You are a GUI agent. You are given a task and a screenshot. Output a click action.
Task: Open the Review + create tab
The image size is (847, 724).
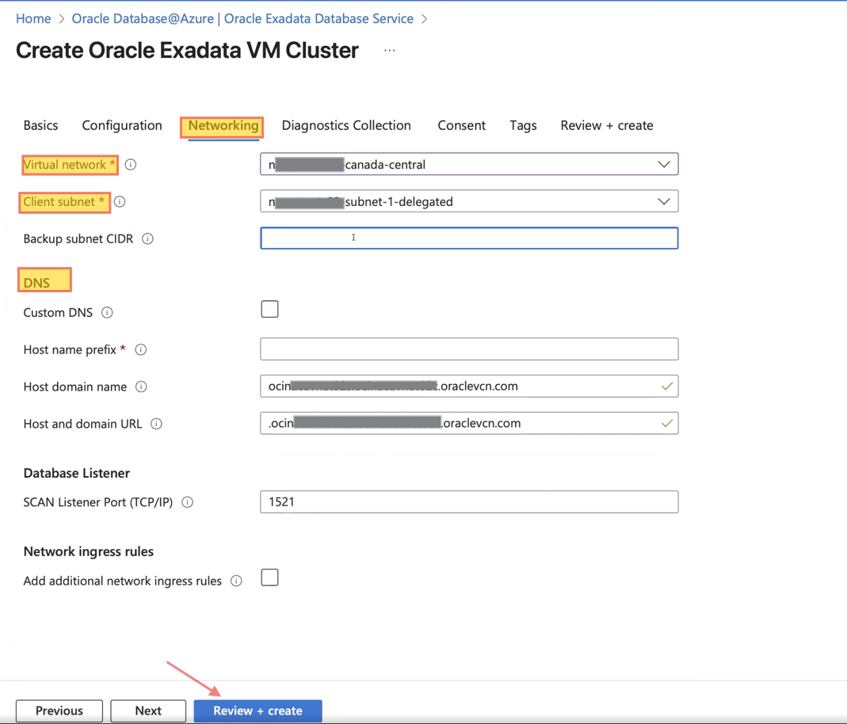[x=607, y=125]
